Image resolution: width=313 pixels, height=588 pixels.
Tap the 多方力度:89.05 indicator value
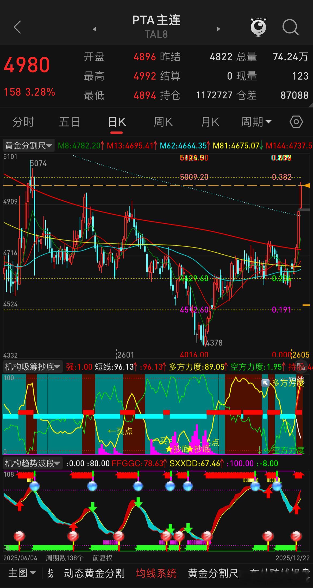(x=199, y=367)
